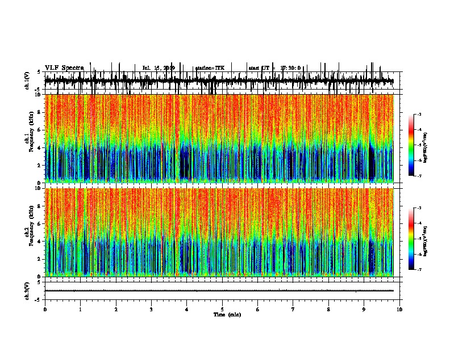Click the ch.2 "Frequency (kHz)" axis label
The width and height of the screenshot is (450, 347).
(x=31, y=226)
